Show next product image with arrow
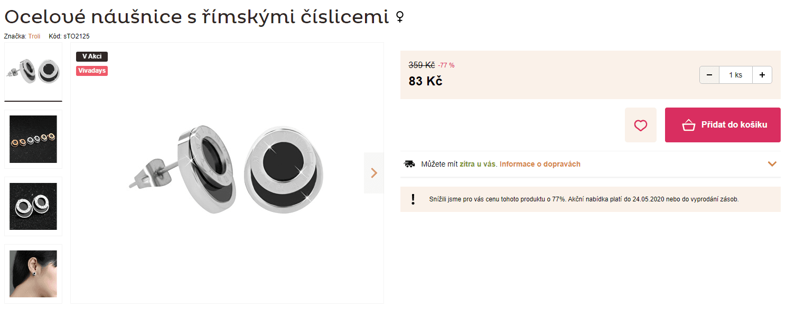786x310 pixels. [x=374, y=173]
